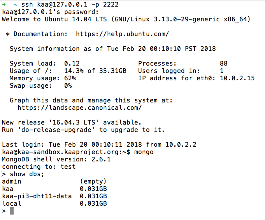
Task: Click the green arrow prompt symbol
Action: [x=4, y=5]
